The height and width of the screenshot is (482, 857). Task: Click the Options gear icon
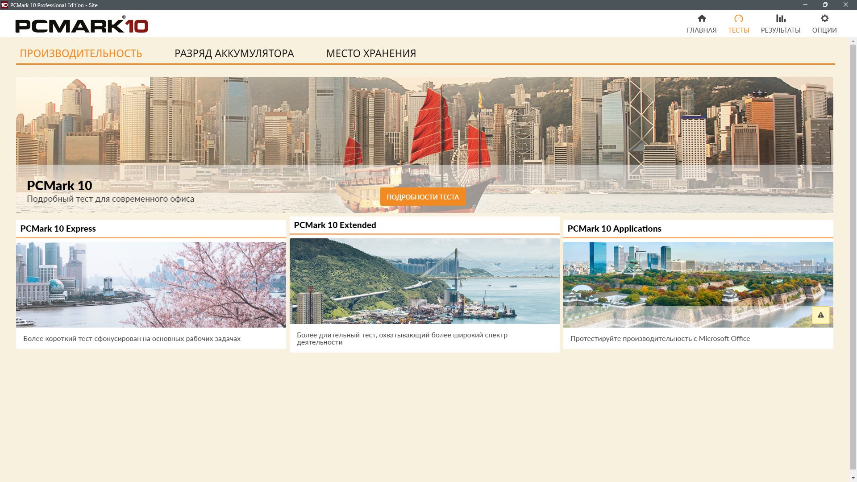[824, 18]
